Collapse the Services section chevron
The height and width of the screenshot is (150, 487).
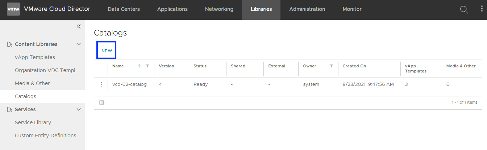point(79,109)
